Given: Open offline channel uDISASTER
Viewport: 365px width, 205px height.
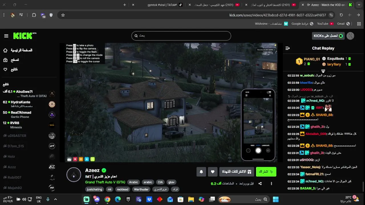Looking at the screenshot, I should [x=29, y=136].
